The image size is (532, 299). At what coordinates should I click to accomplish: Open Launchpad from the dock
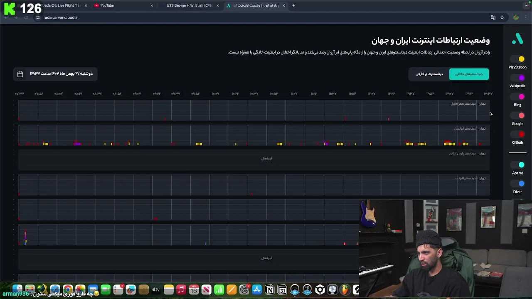pyautogui.click(x=30, y=289)
